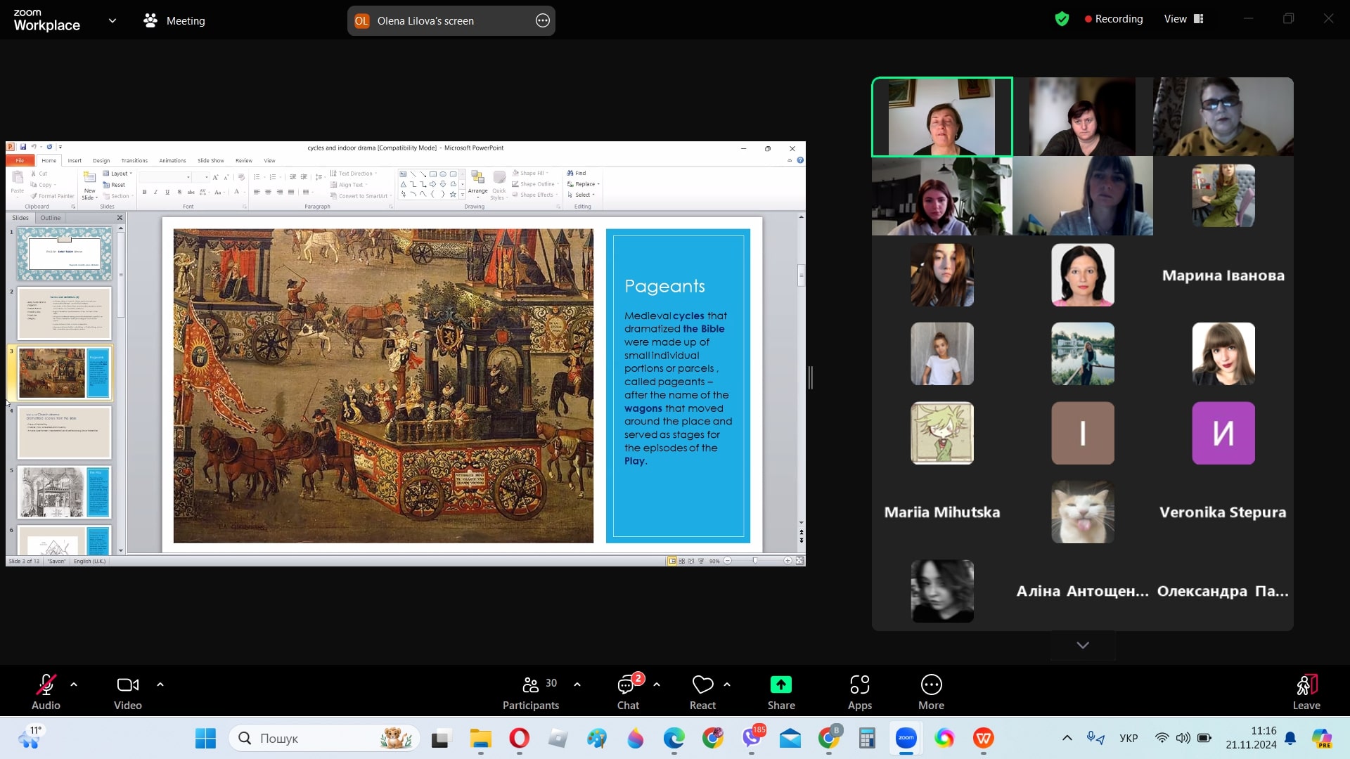Click the Windows Start button

[x=205, y=738]
